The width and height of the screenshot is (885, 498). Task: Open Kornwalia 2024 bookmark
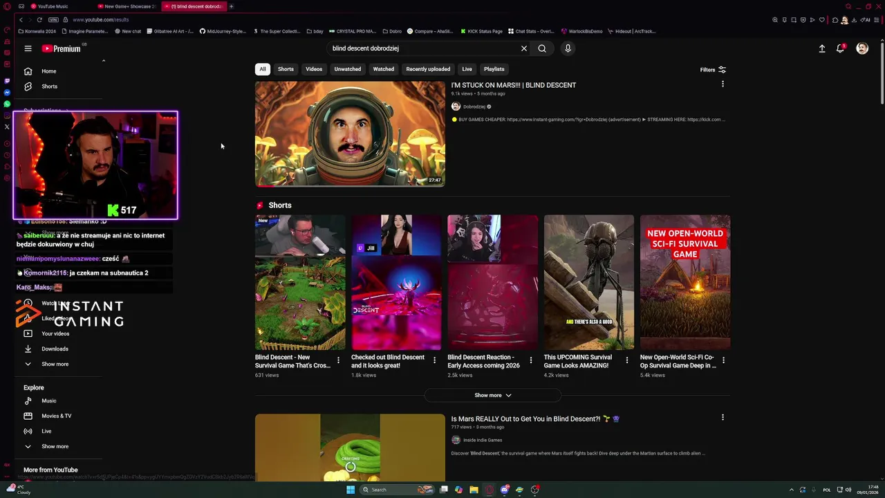(x=37, y=31)
